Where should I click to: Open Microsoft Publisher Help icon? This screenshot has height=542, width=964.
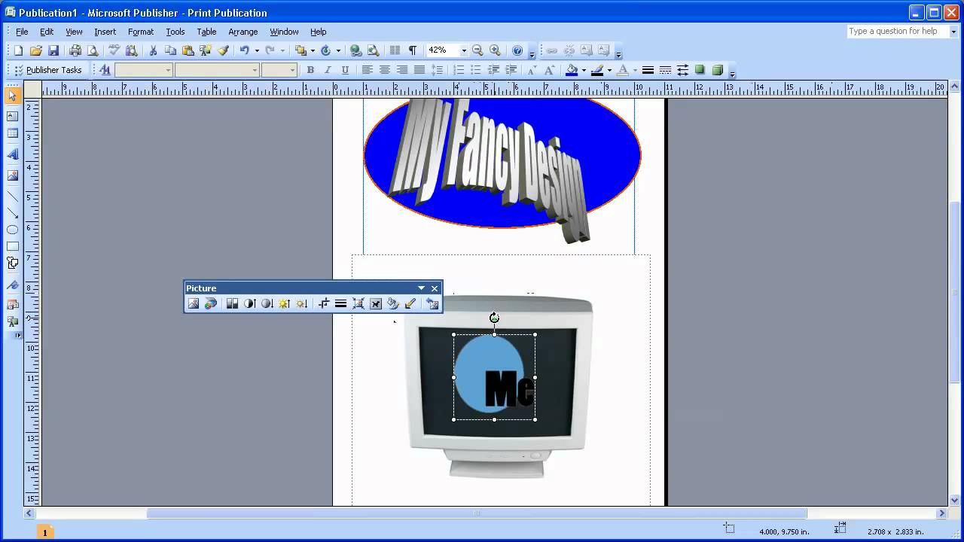[x=517, y=50]
